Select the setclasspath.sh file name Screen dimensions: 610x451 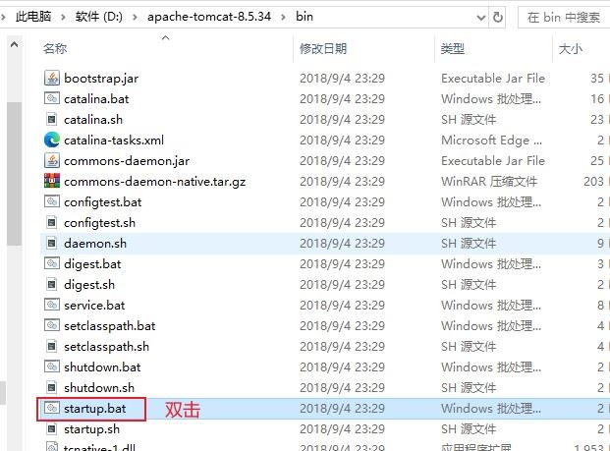pos(107,346)
